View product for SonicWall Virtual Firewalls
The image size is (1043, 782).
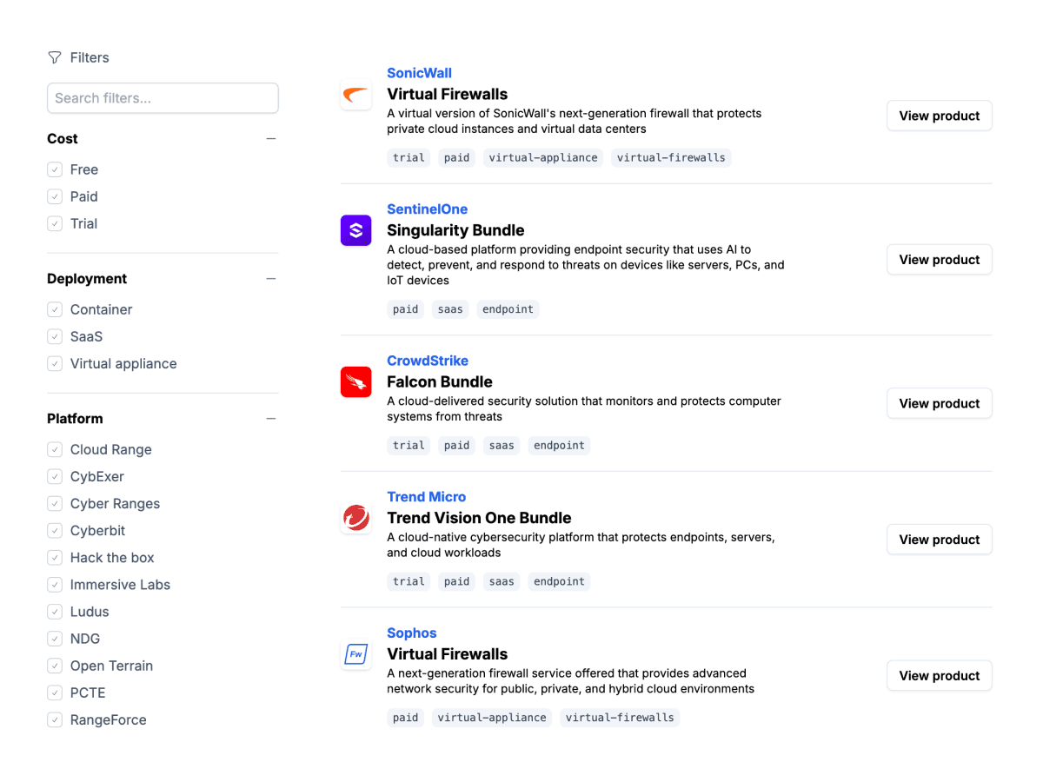coord(939,116)
